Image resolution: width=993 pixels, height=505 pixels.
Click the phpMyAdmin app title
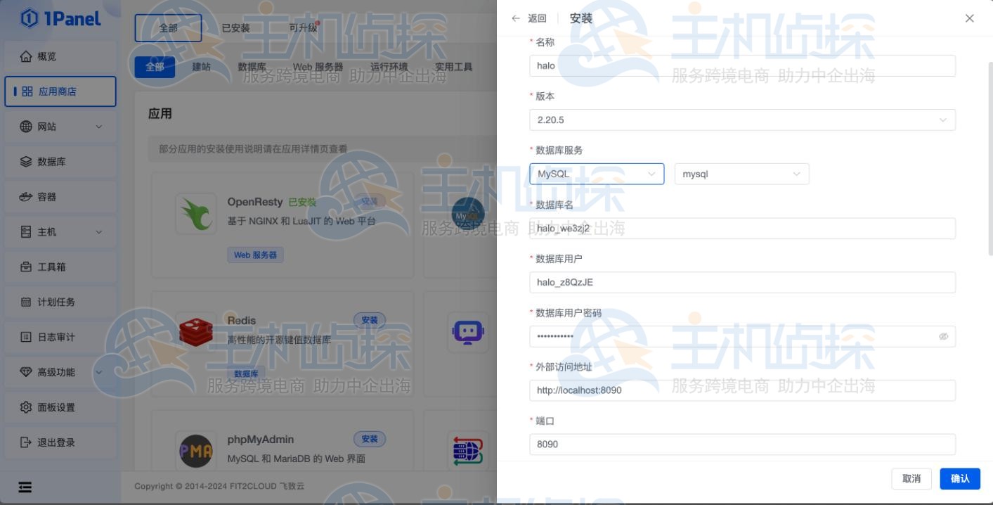point(261,440)
